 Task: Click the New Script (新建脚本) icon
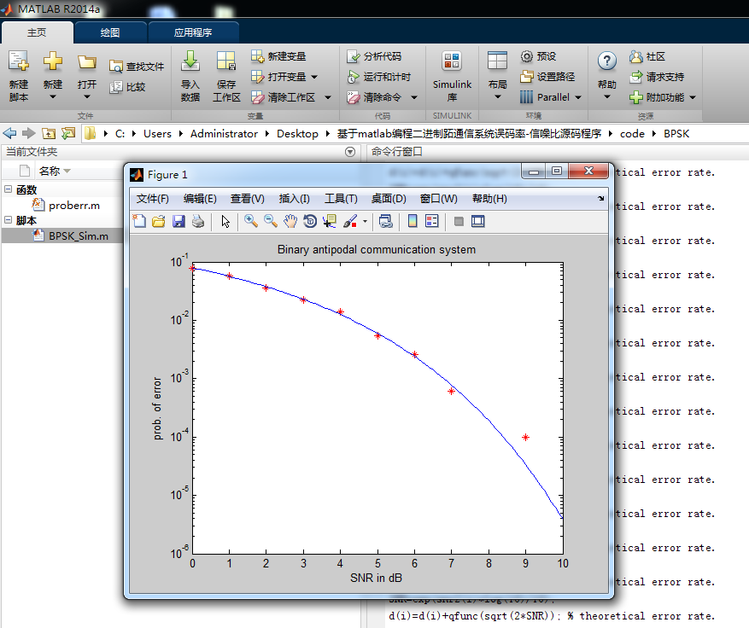coord(19,61)
